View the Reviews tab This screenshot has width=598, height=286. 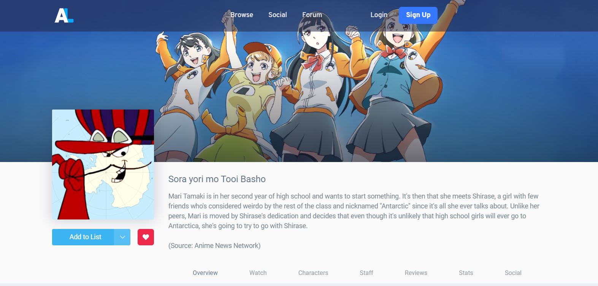(x=416, y=273)
